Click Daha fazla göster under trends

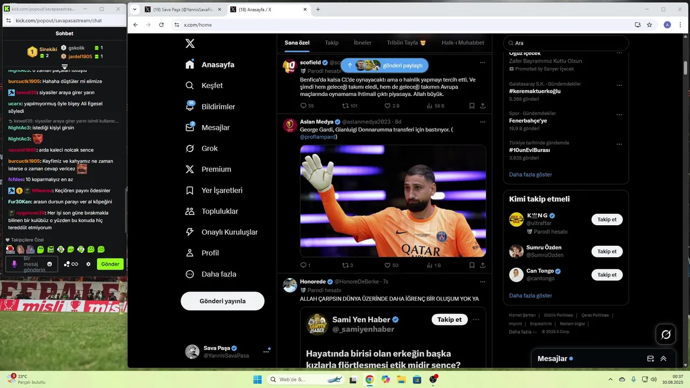(530, 175)
